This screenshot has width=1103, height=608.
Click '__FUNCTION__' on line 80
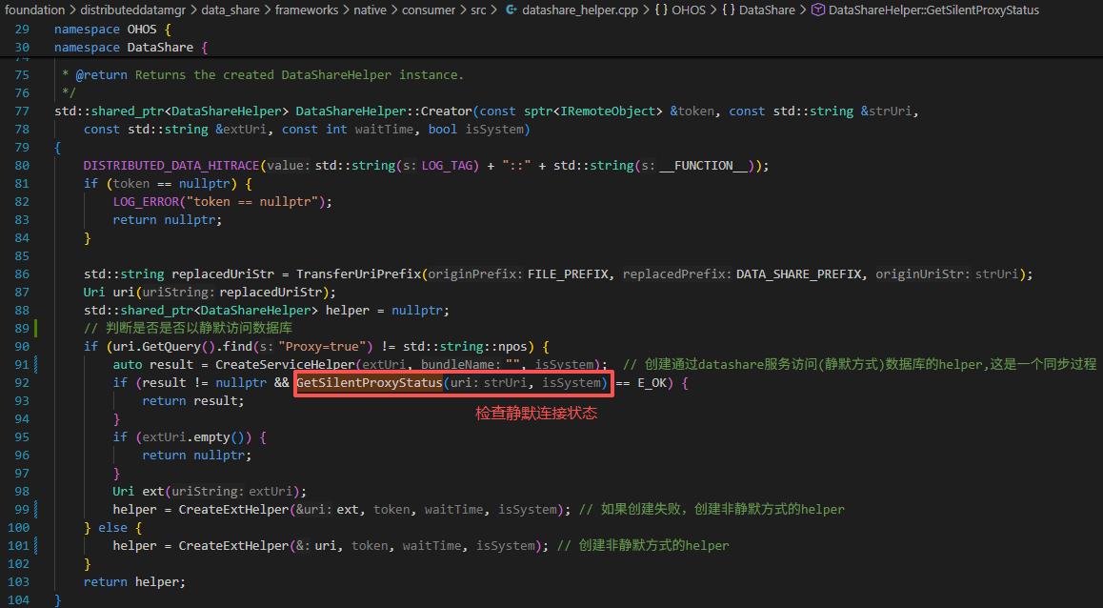[x=704, y=166]
